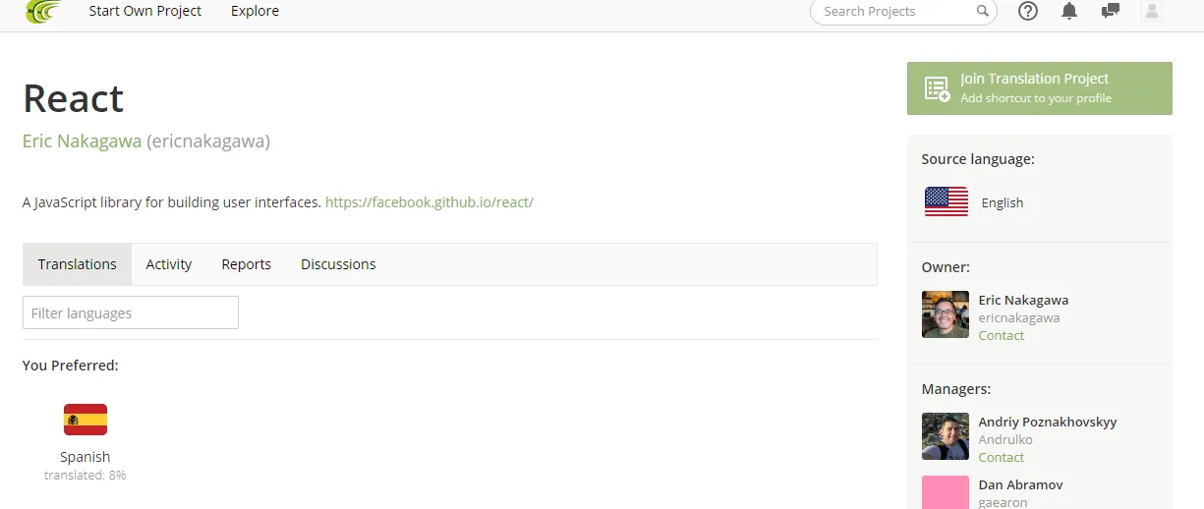Contact manager Andriy Poznakhovskyy
1204x509 pixels.
tap(1002, 457)
